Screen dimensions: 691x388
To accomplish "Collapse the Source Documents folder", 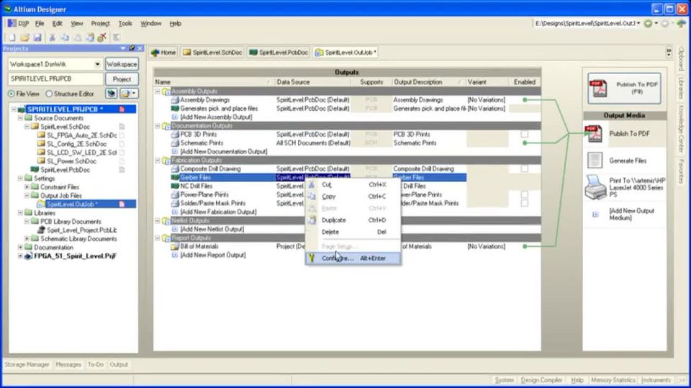I will pyautogui.click(x=20, y=118).
